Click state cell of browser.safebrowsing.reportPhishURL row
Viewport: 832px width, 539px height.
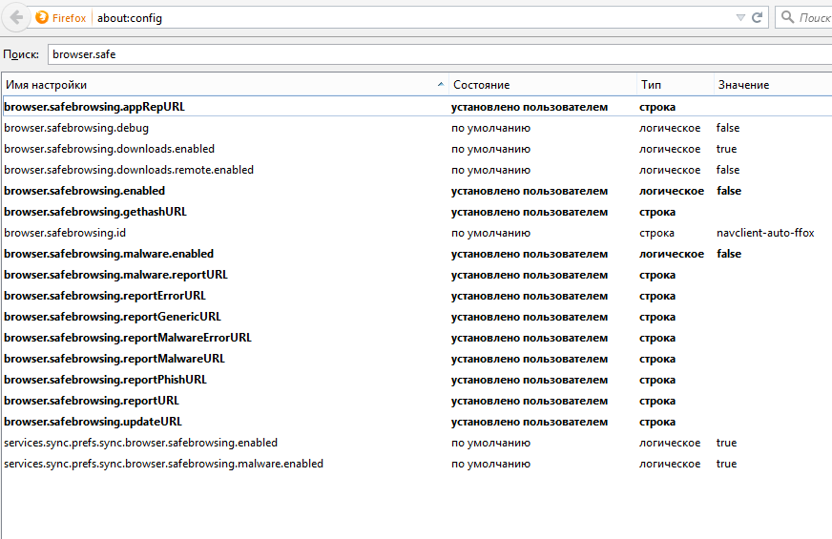click(x=530, y=380)
